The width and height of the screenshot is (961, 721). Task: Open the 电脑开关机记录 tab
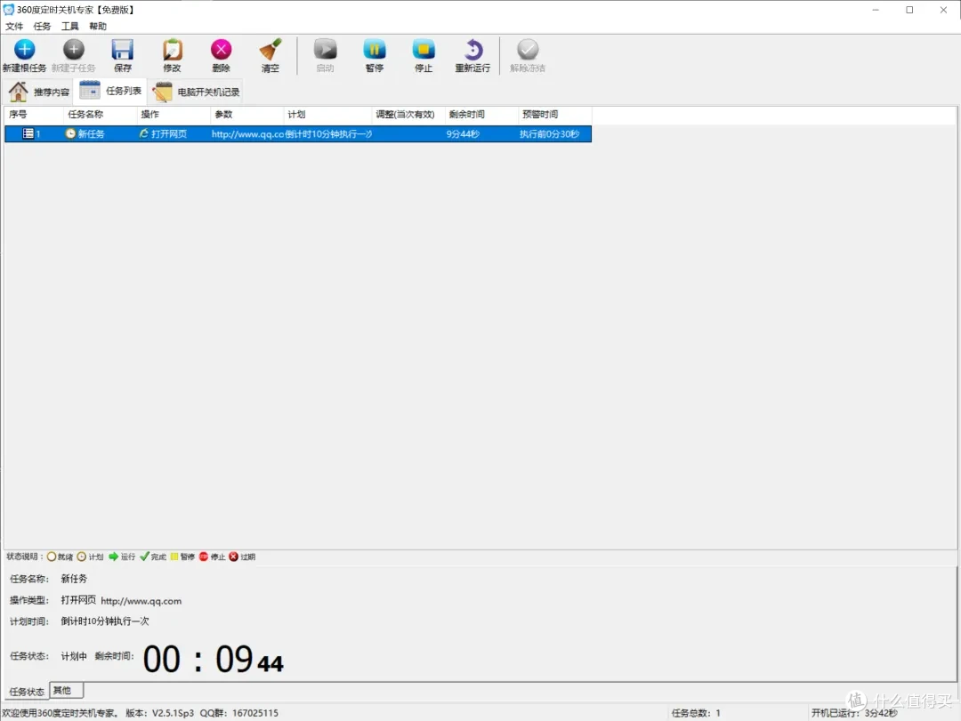tap(196, 92)
